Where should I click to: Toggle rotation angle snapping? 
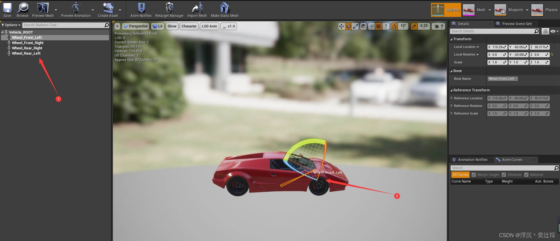394,26
